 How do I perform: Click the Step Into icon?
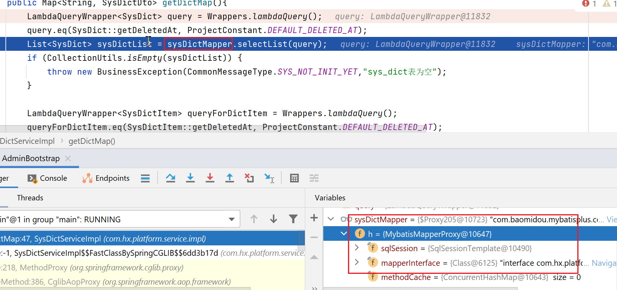point(190,178)
